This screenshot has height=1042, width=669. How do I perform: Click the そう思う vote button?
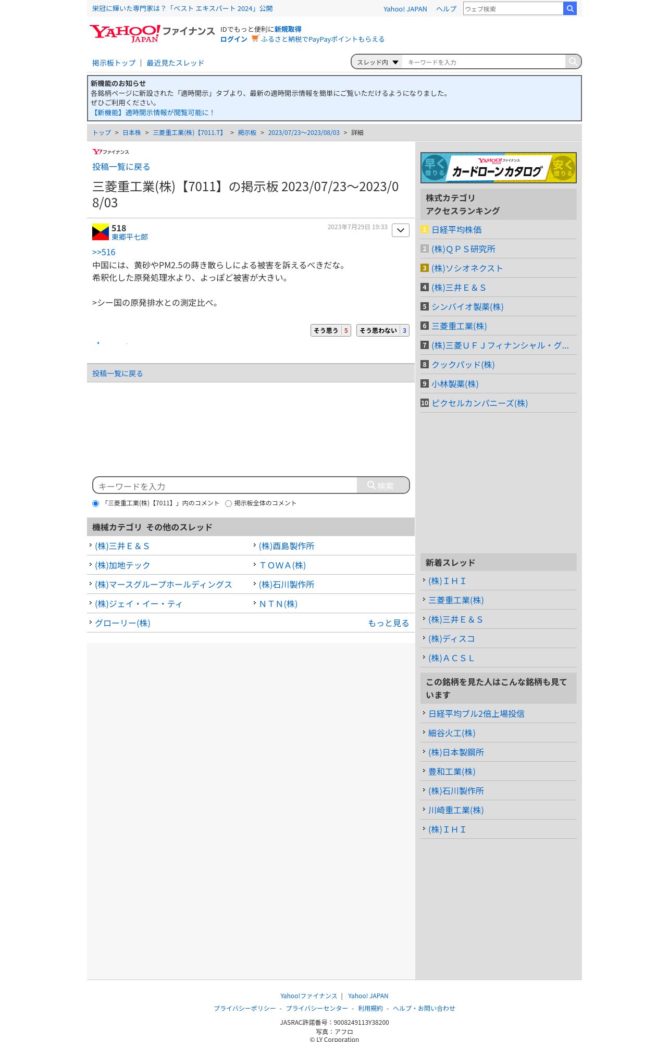pyautogui.click(x=331, y=330)
